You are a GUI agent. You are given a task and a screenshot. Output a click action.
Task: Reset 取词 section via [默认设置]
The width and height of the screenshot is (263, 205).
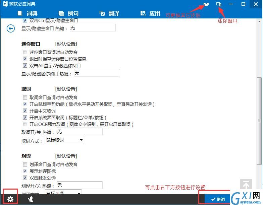[x=66, y=89]
